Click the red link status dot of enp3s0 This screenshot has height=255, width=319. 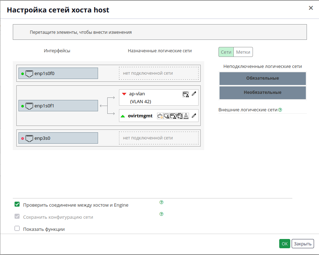(x=23, y=138)
